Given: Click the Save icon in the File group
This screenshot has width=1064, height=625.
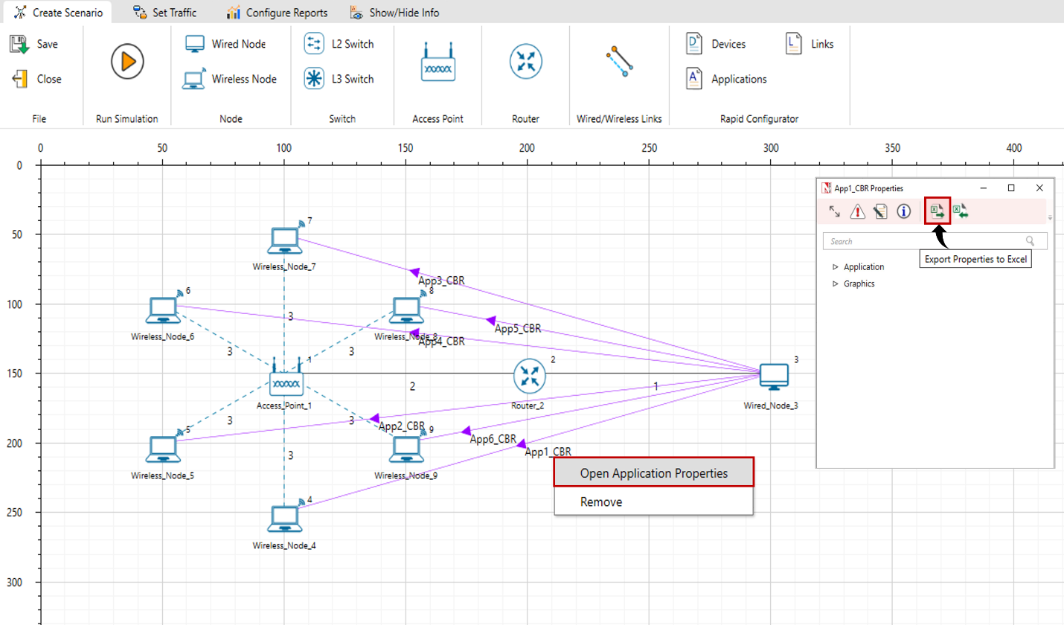Looking at the screenshot, I should coord(19,44).
